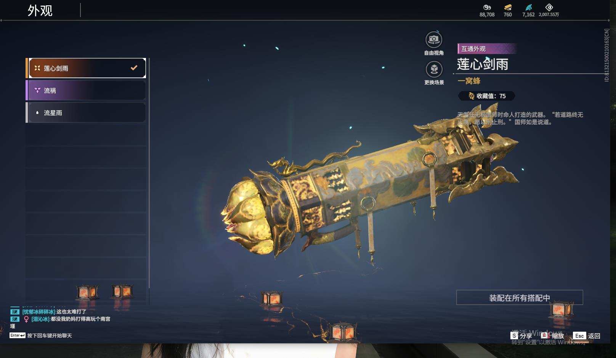The image size is (616, 358).
Task: Click the second chat channel icon
Action: 14,319
